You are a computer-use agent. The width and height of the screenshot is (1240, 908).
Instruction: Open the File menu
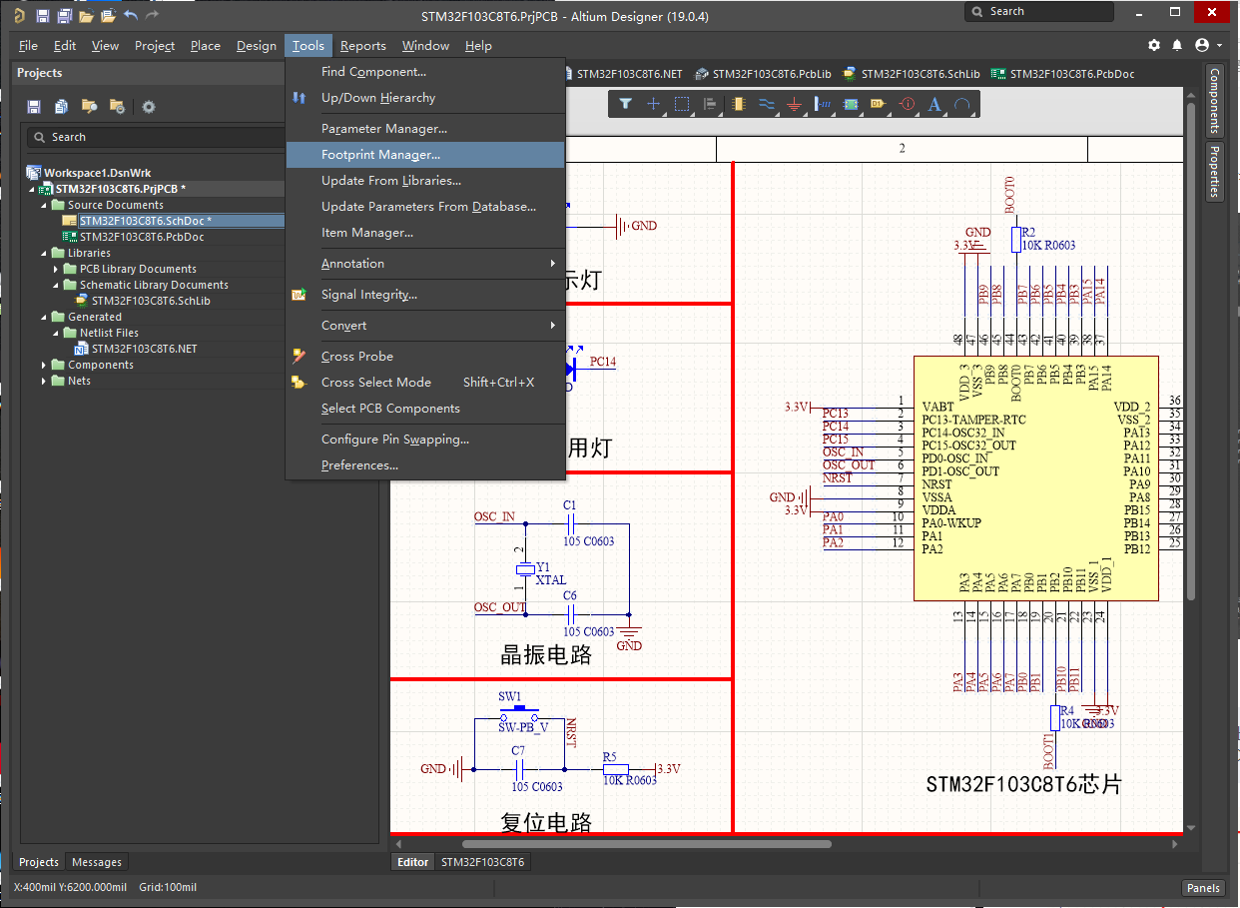28,46
